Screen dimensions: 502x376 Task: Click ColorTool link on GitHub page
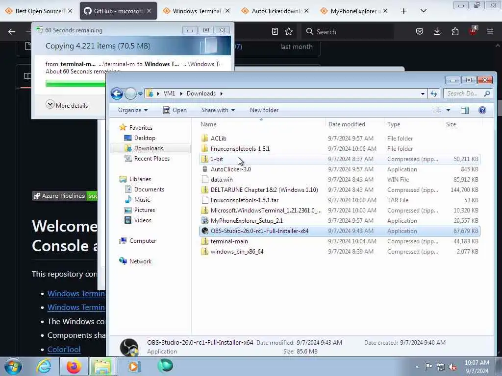point(64,349)
